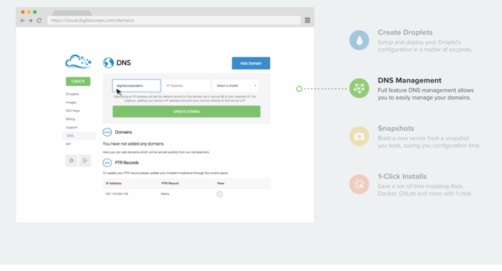Focus the IP Address input field

point(187,86)
